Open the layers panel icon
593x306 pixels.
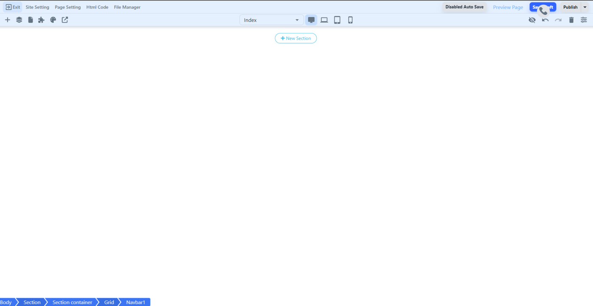coord(19,20)
